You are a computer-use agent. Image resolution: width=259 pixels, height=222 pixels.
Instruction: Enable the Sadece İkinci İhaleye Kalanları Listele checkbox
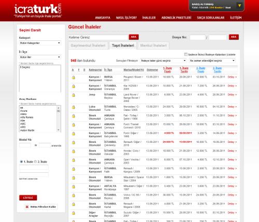186,54
